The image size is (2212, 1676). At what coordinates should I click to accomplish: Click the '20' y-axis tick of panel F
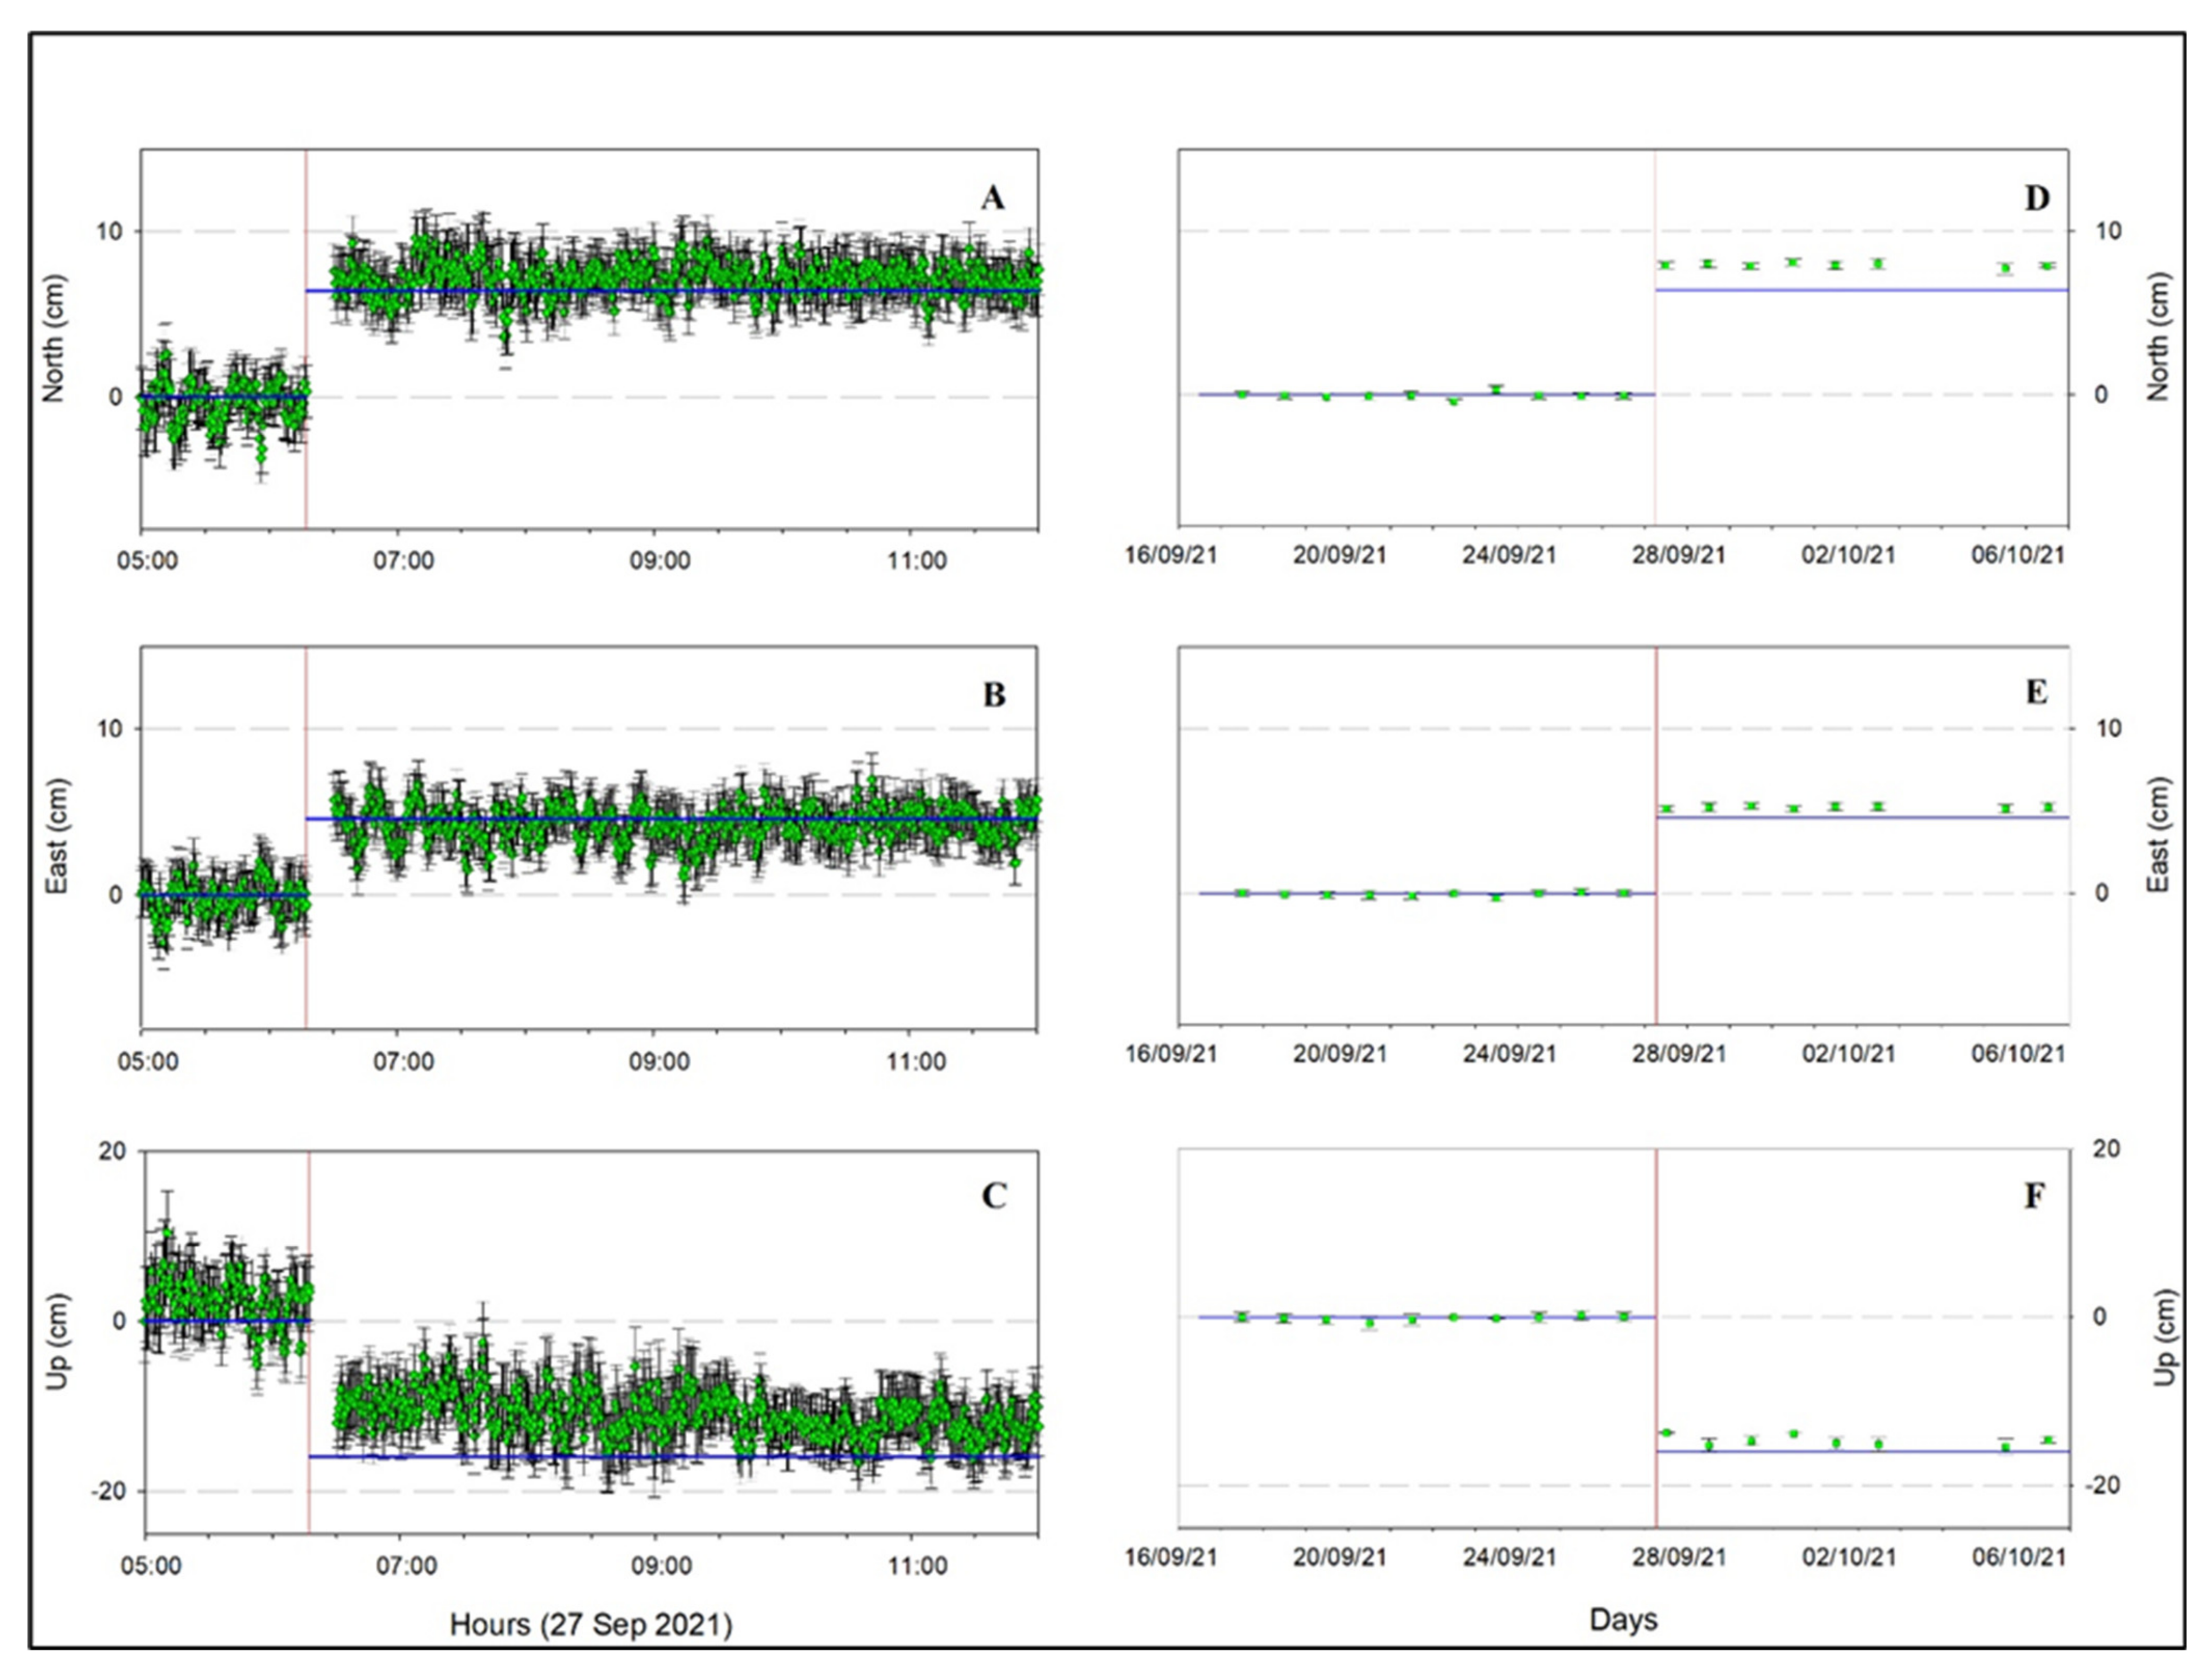[x=2106, y=1149]
